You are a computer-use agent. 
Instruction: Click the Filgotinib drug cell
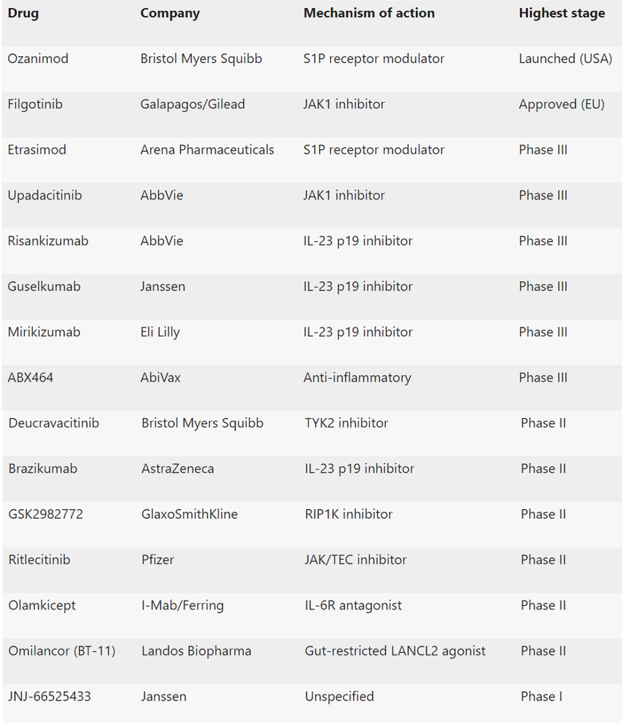(x=35, y=104)
